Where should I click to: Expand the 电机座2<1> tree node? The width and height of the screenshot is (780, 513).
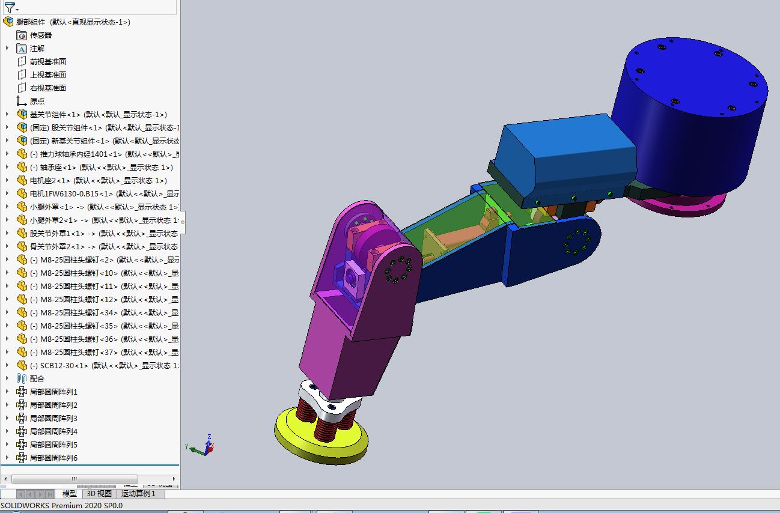tap(7, 180)
